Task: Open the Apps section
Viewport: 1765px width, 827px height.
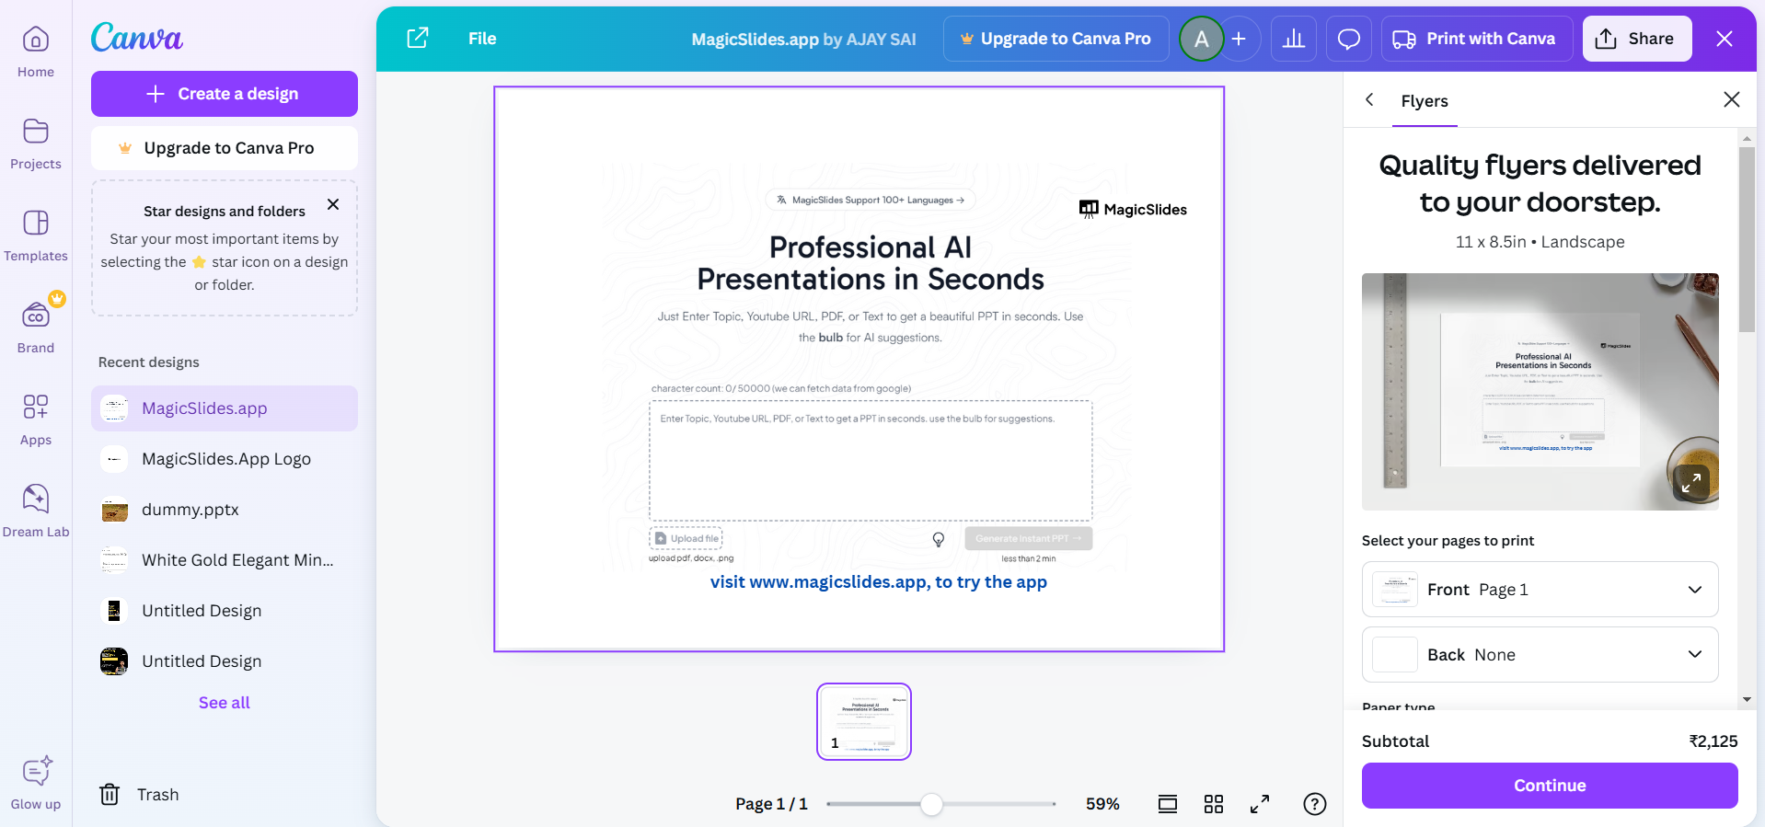Action: (x=36, y=419)
